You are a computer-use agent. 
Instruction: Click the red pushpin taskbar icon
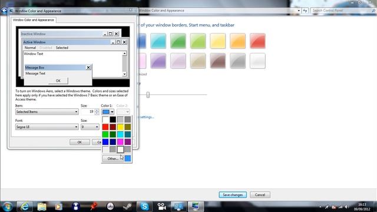coord(93,207)
